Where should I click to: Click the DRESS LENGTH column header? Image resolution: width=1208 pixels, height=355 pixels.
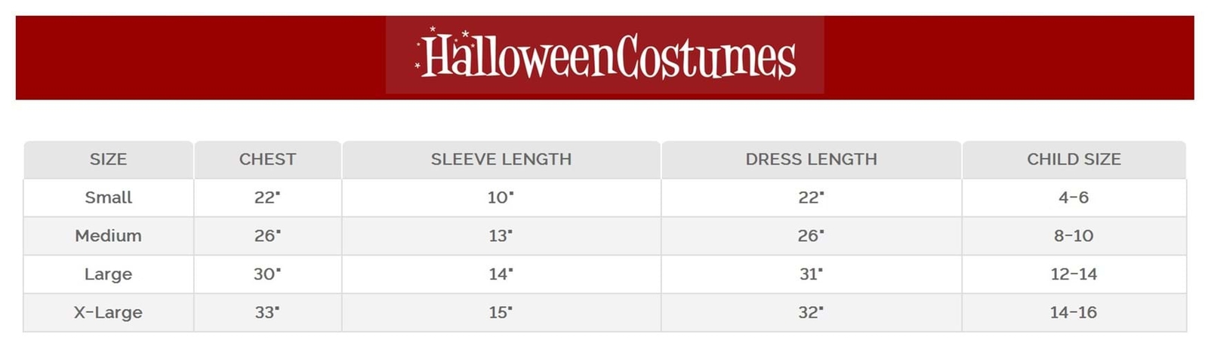[x=811, y=159]
